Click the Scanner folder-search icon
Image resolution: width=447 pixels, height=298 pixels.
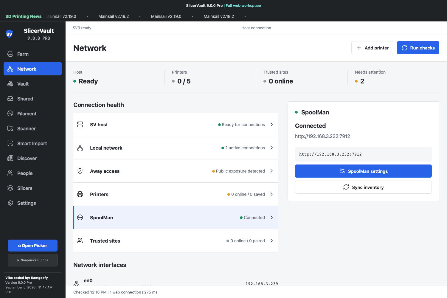pos(10,128)
